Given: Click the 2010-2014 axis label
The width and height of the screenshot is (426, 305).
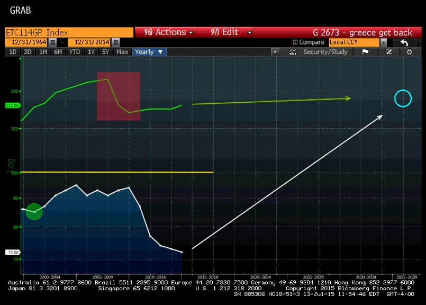Looking at the screenshot, I should tap(155, 277).
